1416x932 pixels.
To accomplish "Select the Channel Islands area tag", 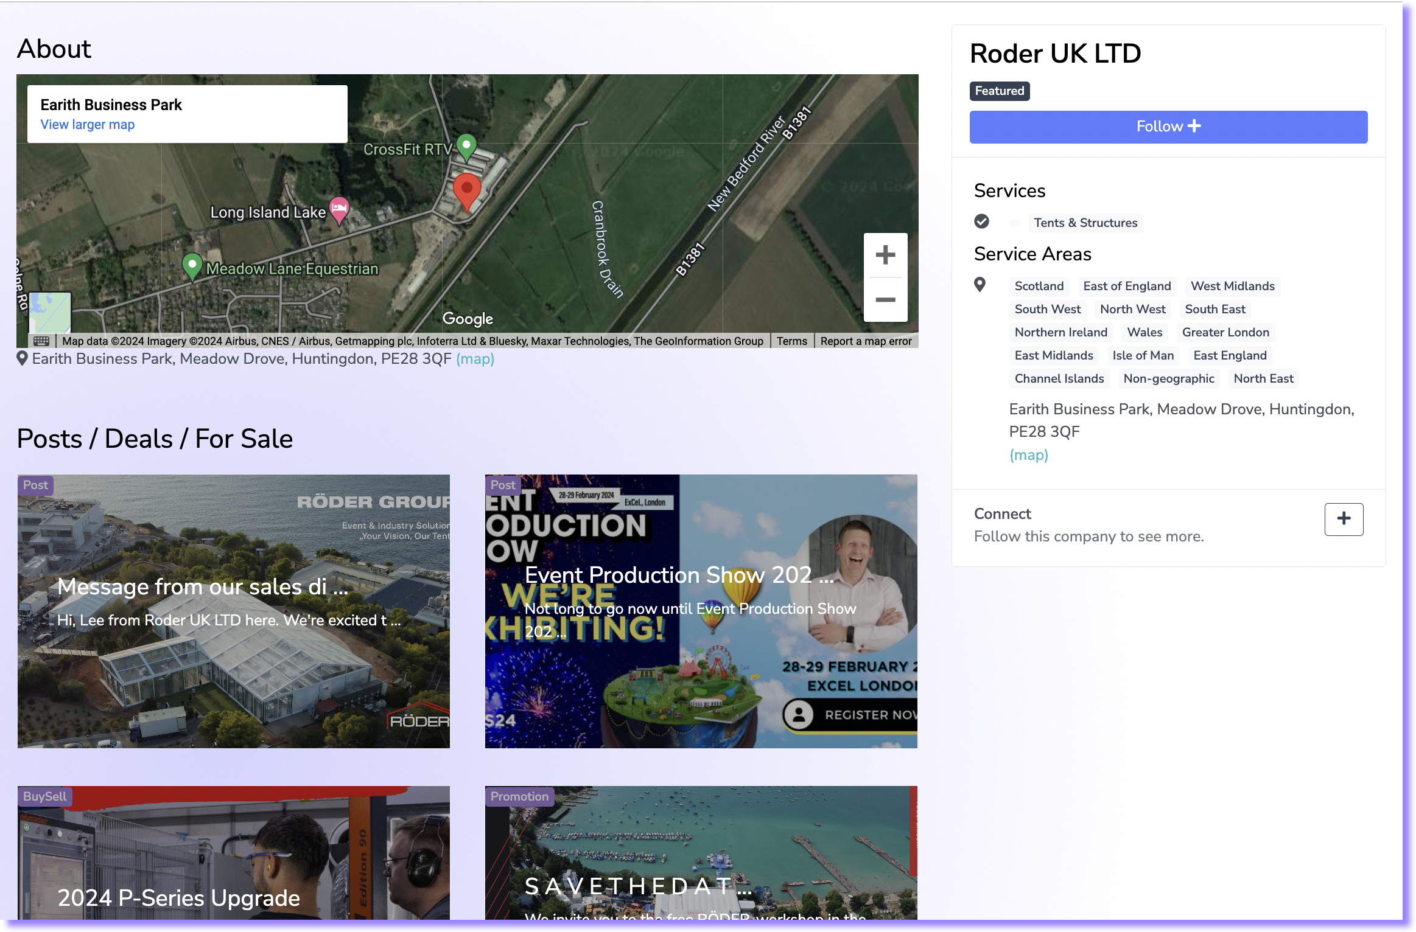I will coord(1059,378).
